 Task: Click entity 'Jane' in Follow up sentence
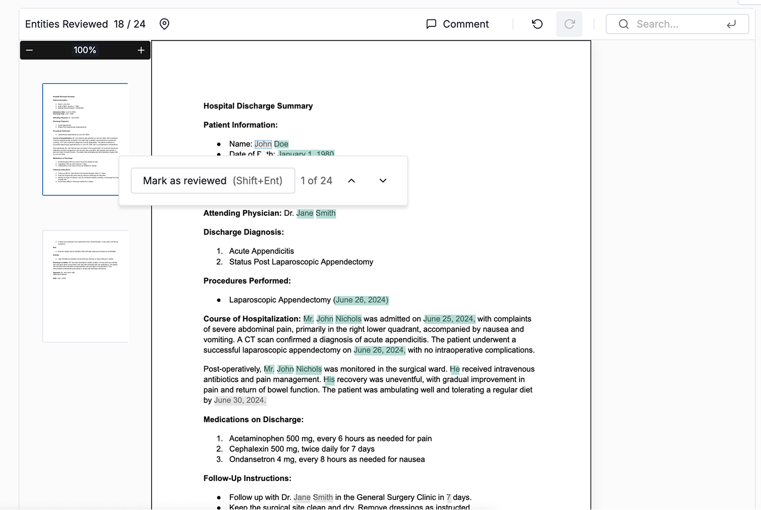coord(302,498)
